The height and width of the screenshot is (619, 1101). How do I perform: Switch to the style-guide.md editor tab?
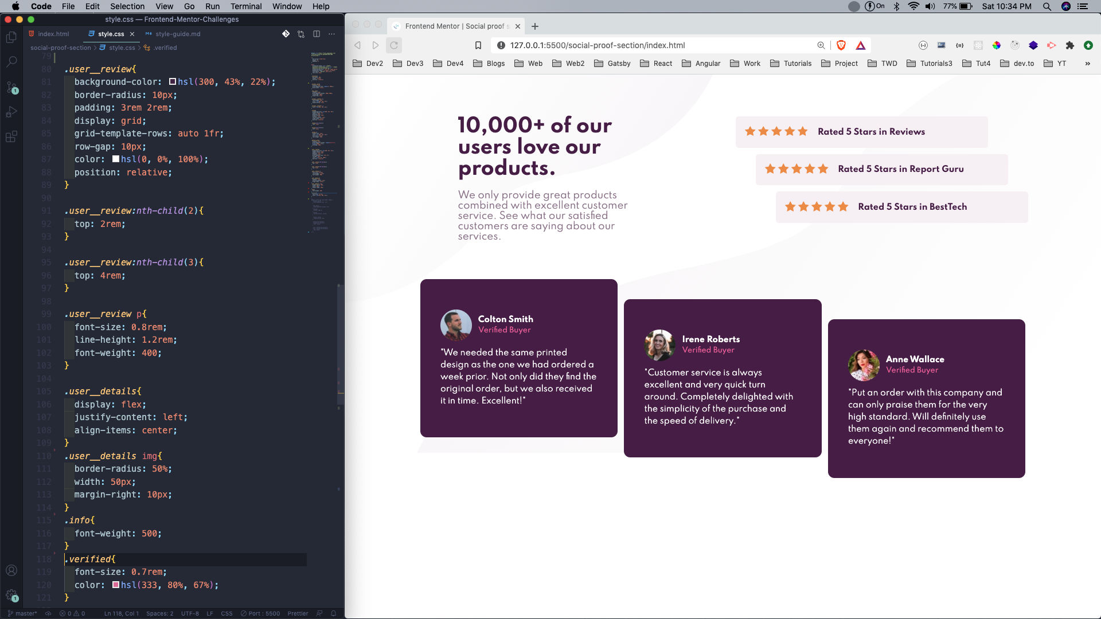click(173, 34)
